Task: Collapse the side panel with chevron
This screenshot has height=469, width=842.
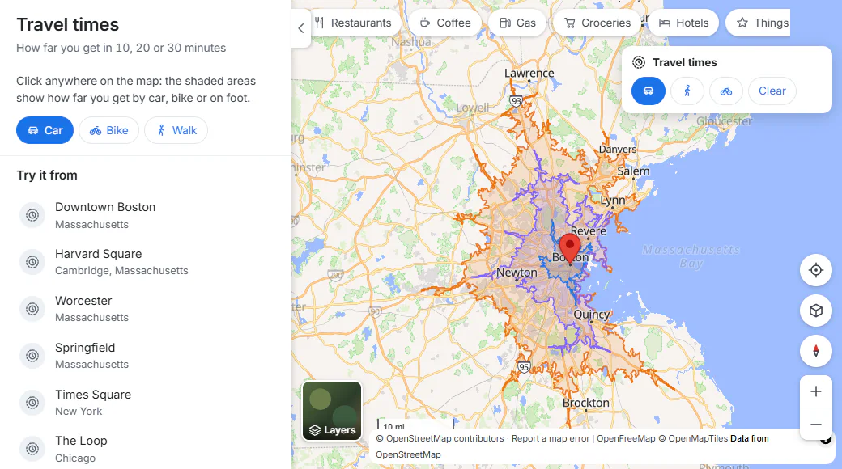Action: point(300,28)
